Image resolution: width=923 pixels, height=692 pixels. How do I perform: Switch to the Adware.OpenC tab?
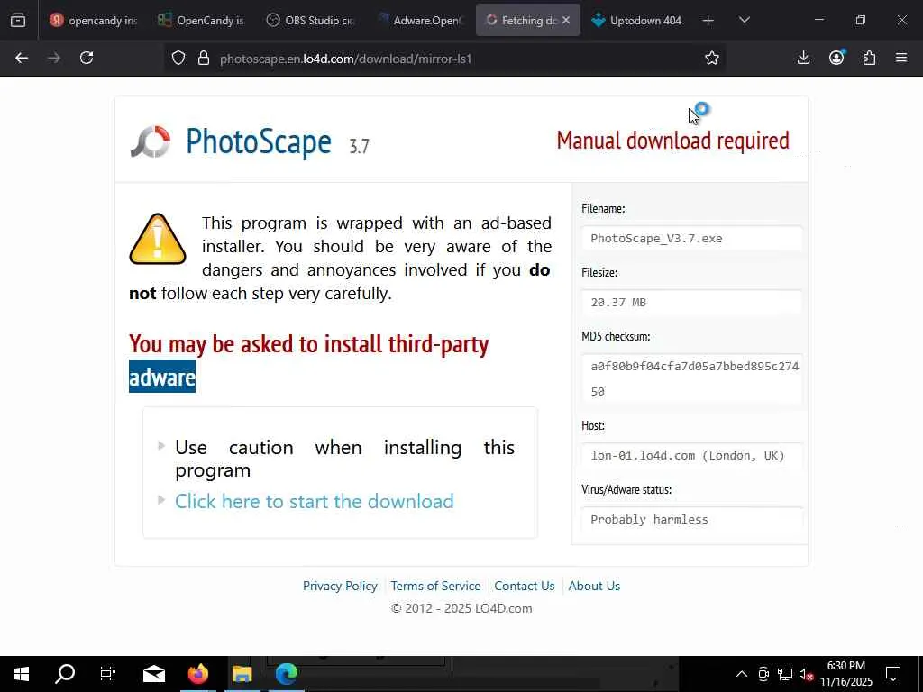[420, 21]
